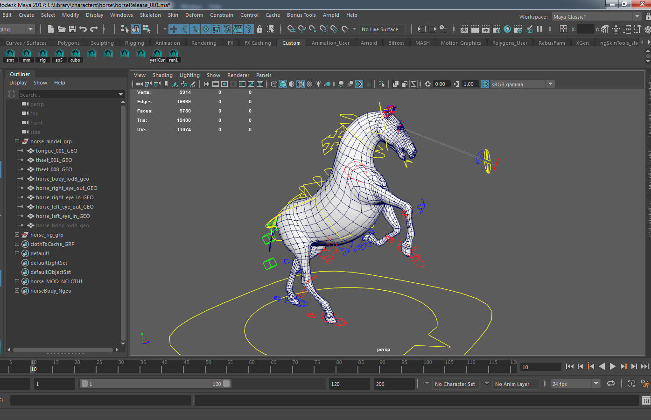Open the Workspace Maya Classic dropdown
This screenshot has width=651, height=420.
(x=597, y=16)
